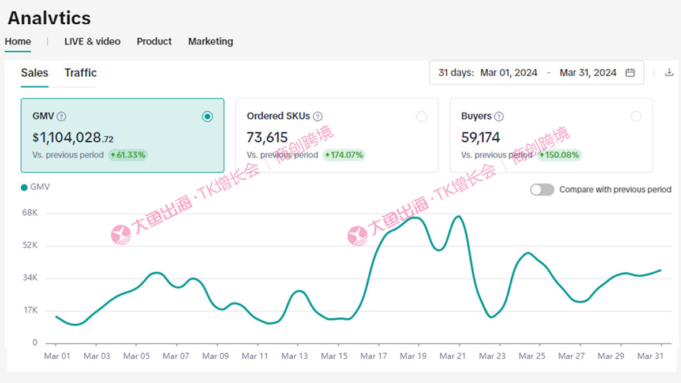Screen dimensions: 681x383
Task: Switch to the Traffic tab
Action: point(80,73)
